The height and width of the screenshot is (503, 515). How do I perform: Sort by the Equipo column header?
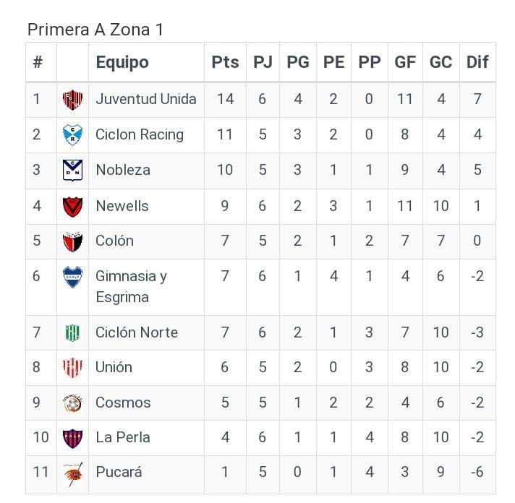coord(122,62)
